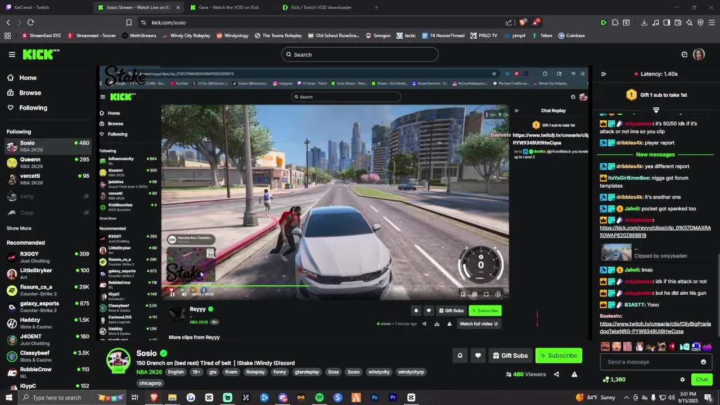Select the fivem stream tag

231,372
